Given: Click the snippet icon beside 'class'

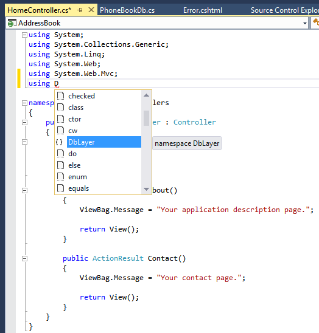Looking at the screenshot, I should (60, 108).
